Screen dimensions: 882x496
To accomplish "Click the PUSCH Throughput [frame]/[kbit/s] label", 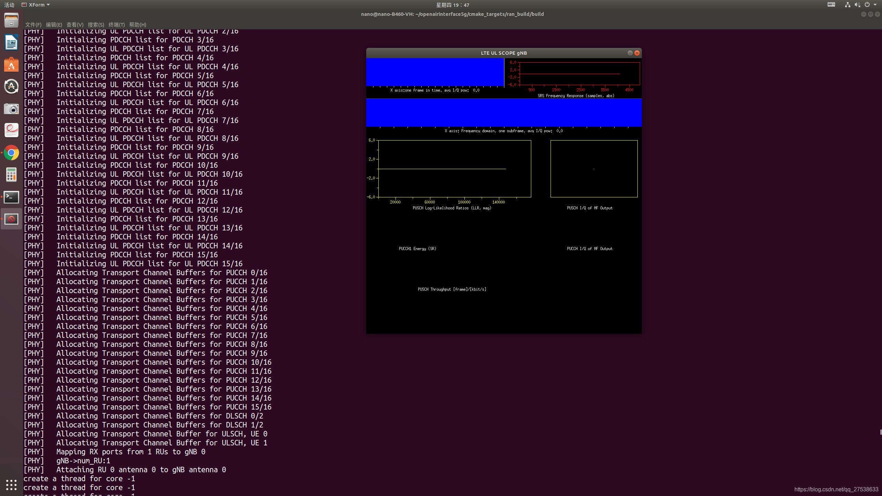I will tap(452, 289).
